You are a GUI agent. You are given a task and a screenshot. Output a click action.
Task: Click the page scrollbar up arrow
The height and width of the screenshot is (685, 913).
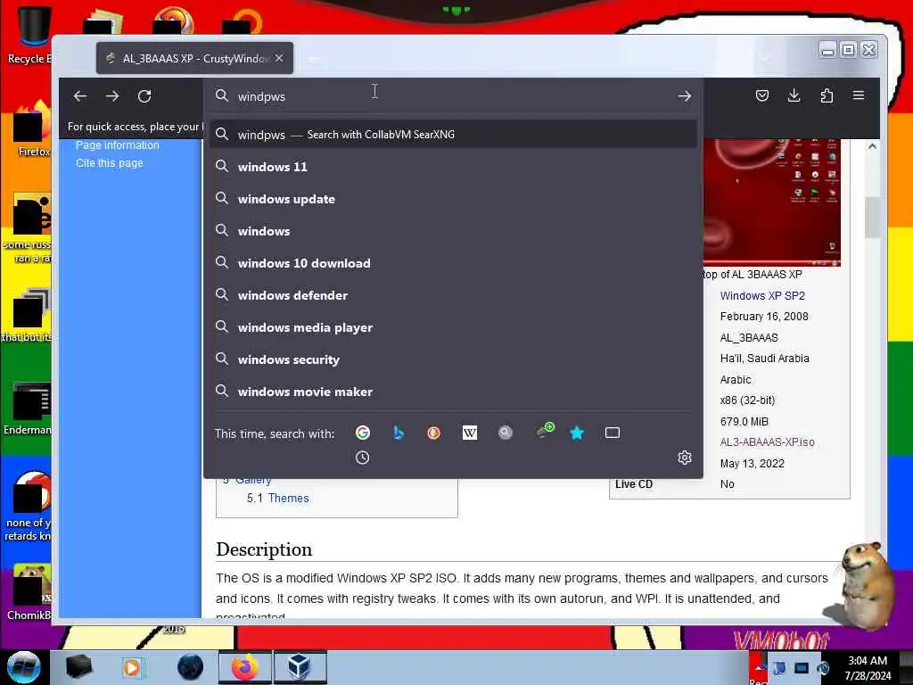pyautogui.click(x=872, y=146)
